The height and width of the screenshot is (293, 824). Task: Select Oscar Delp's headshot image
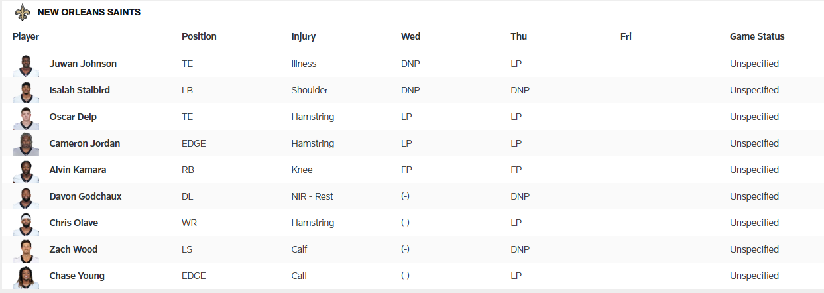(x=26, y=117)
